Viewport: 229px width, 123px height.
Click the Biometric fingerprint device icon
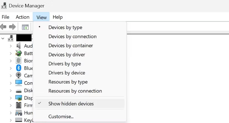point(19,61)
